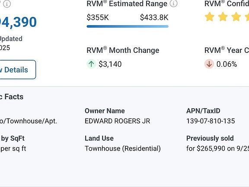Click the second gold confidence star
This screenshot has height=187, width=249.
(223, 17)
